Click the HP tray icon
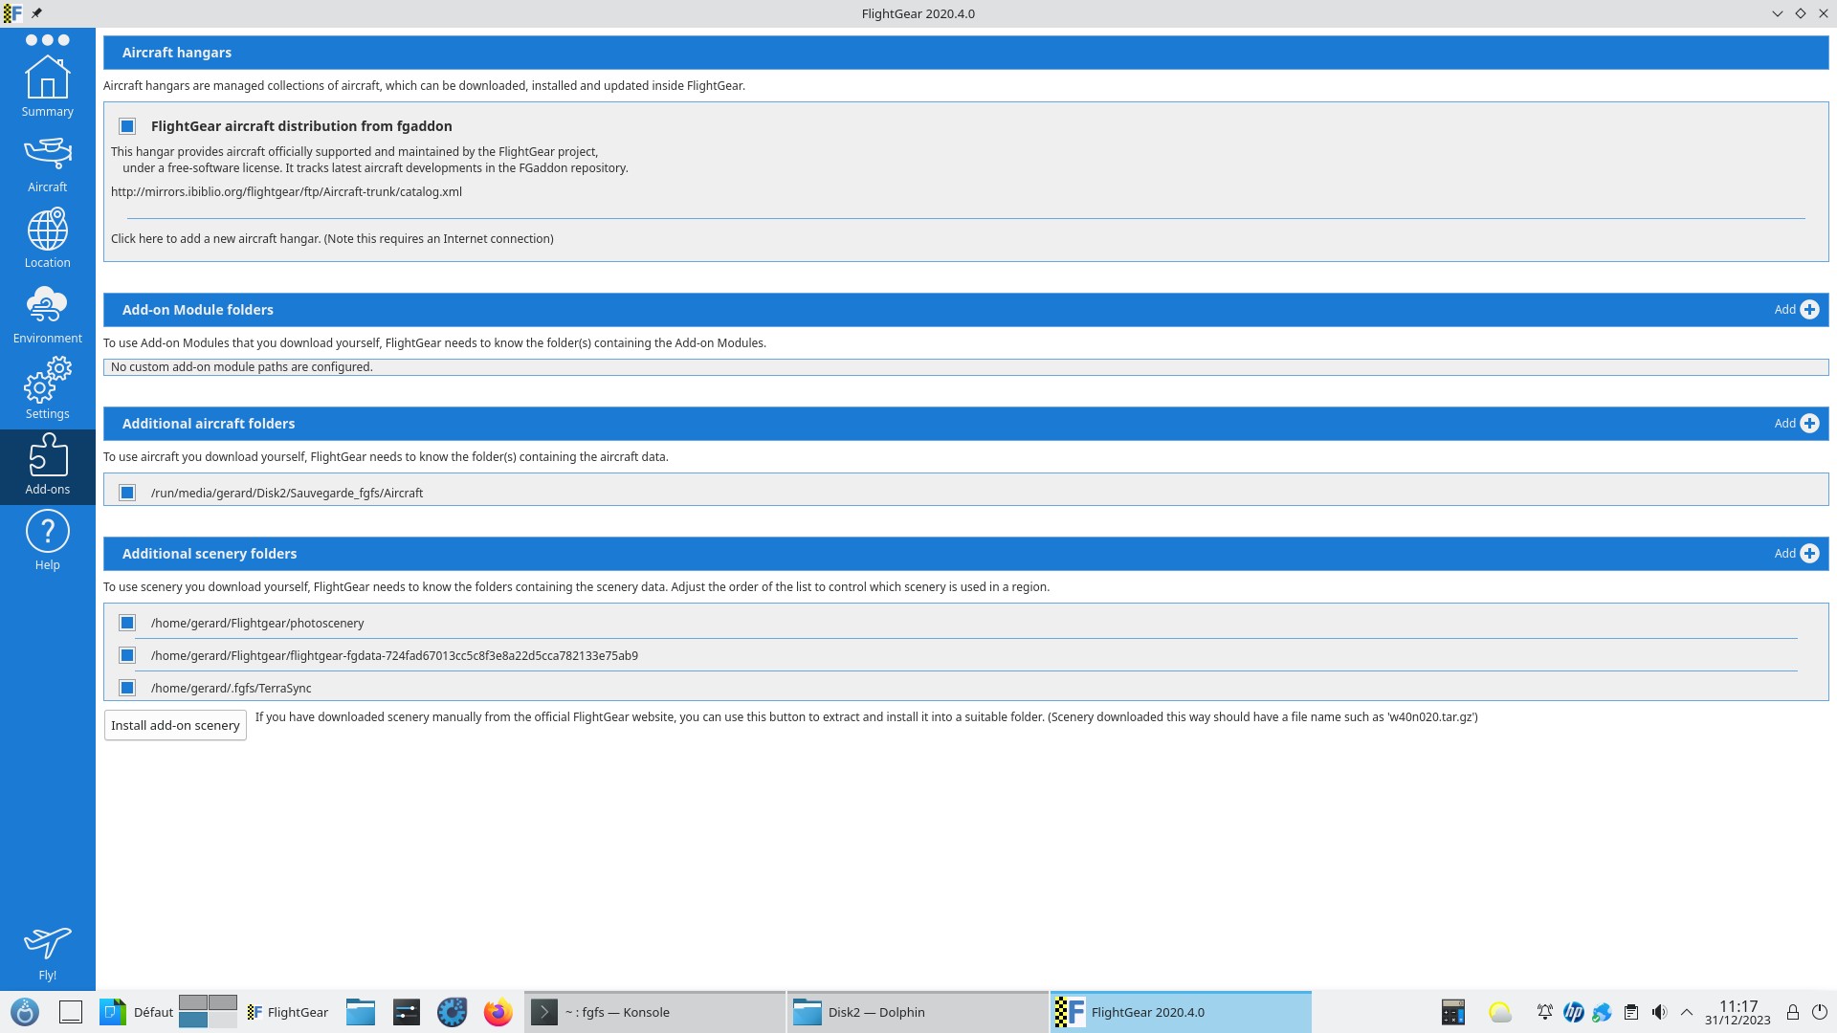Screen dimensions: 1837x1033 pos(1574,1012)
